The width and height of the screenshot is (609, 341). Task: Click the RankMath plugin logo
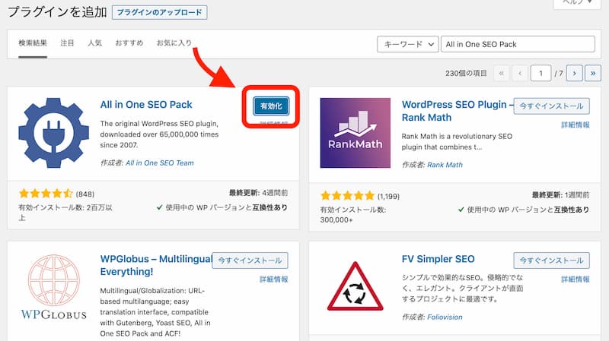click(355, 132)
